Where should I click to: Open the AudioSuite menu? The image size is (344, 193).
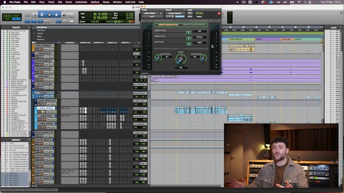click(81, 2)
